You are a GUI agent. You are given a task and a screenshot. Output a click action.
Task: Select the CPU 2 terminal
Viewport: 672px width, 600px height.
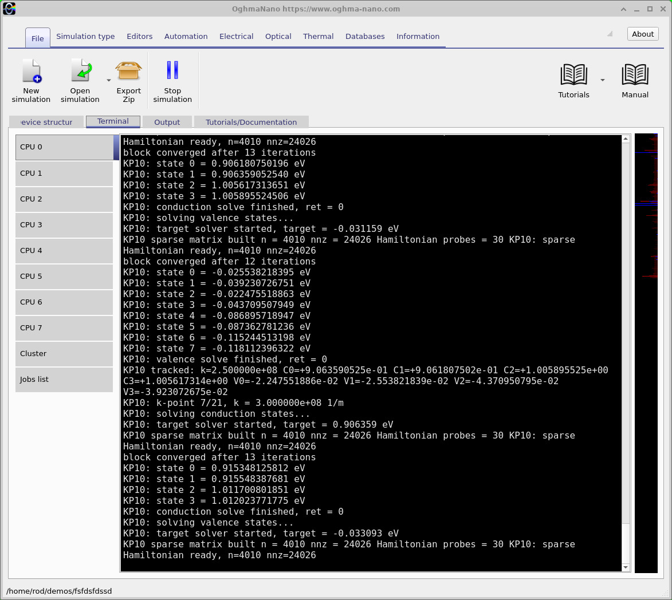64,199
